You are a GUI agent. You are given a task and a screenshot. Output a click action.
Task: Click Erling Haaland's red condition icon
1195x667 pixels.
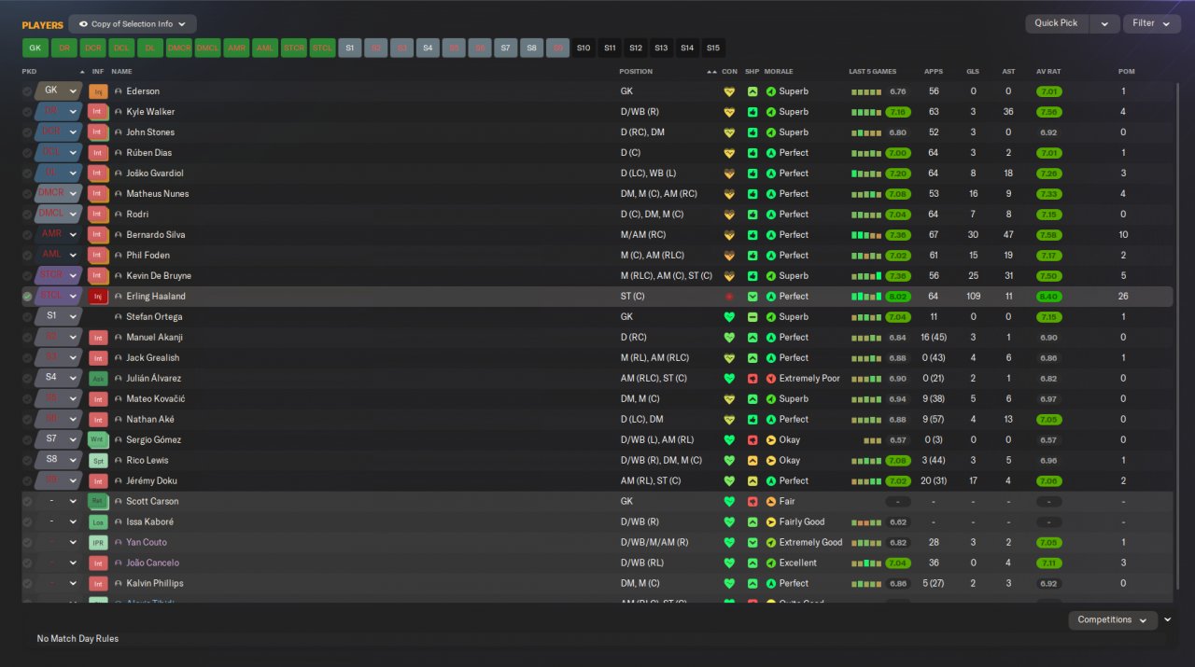point(730,297)
